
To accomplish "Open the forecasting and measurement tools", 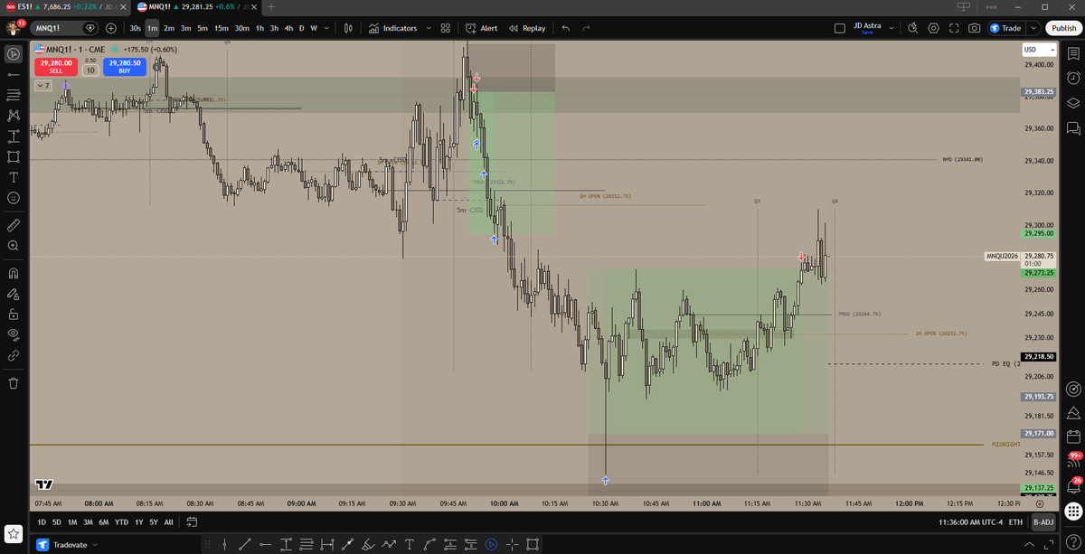I will coord(14,136).
